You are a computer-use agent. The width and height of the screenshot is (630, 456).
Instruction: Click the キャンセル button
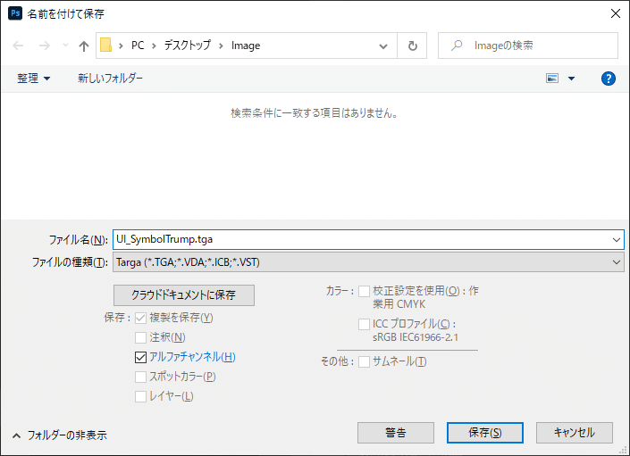point(575,433)
